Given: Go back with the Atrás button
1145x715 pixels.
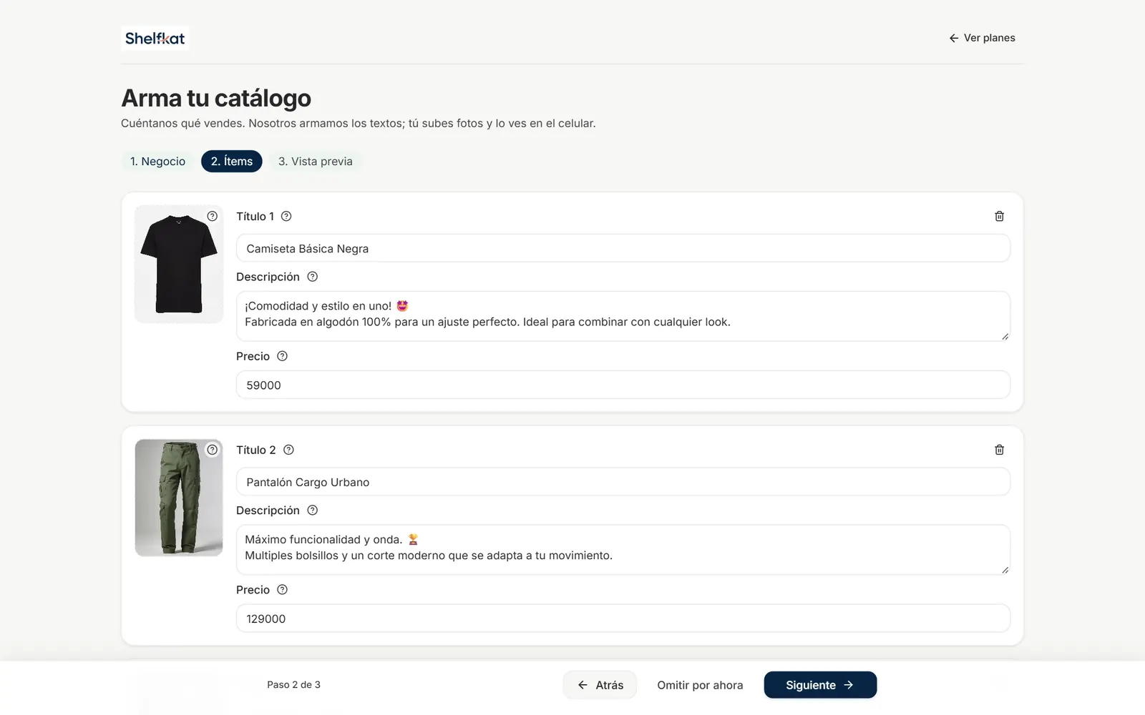Looking at the screenshot, I should pos(600,685).
